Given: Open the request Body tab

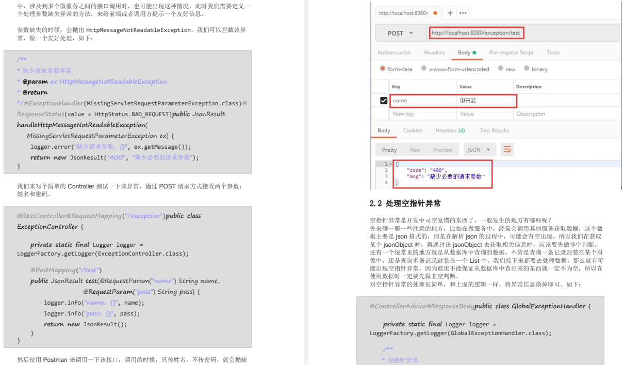Looking at the screenshot, I should pos(467,53).
